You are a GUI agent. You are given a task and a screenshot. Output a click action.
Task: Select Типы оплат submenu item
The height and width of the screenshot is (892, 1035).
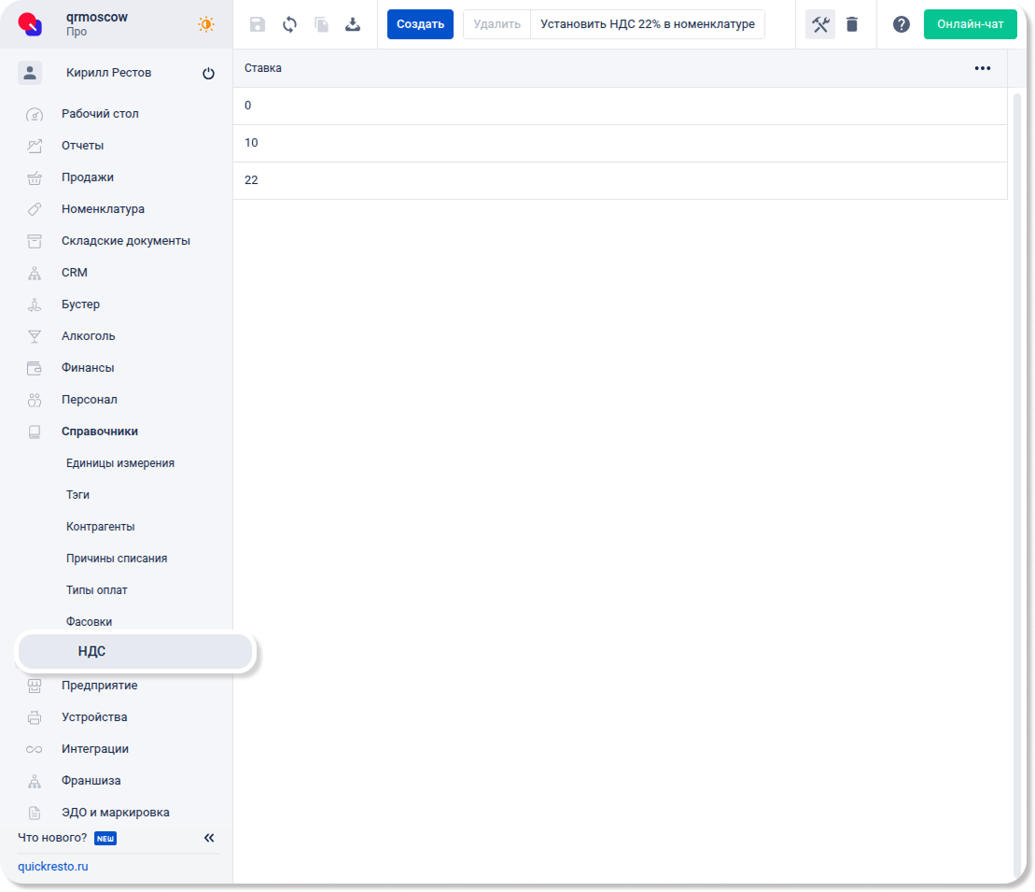click(96, 590)
